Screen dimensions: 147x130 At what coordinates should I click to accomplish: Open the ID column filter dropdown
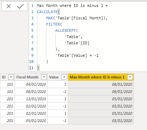coord(11,77)
